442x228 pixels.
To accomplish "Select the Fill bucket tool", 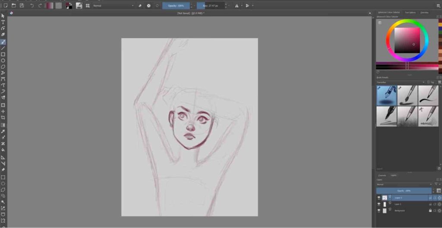I will [x=3, y=150].
